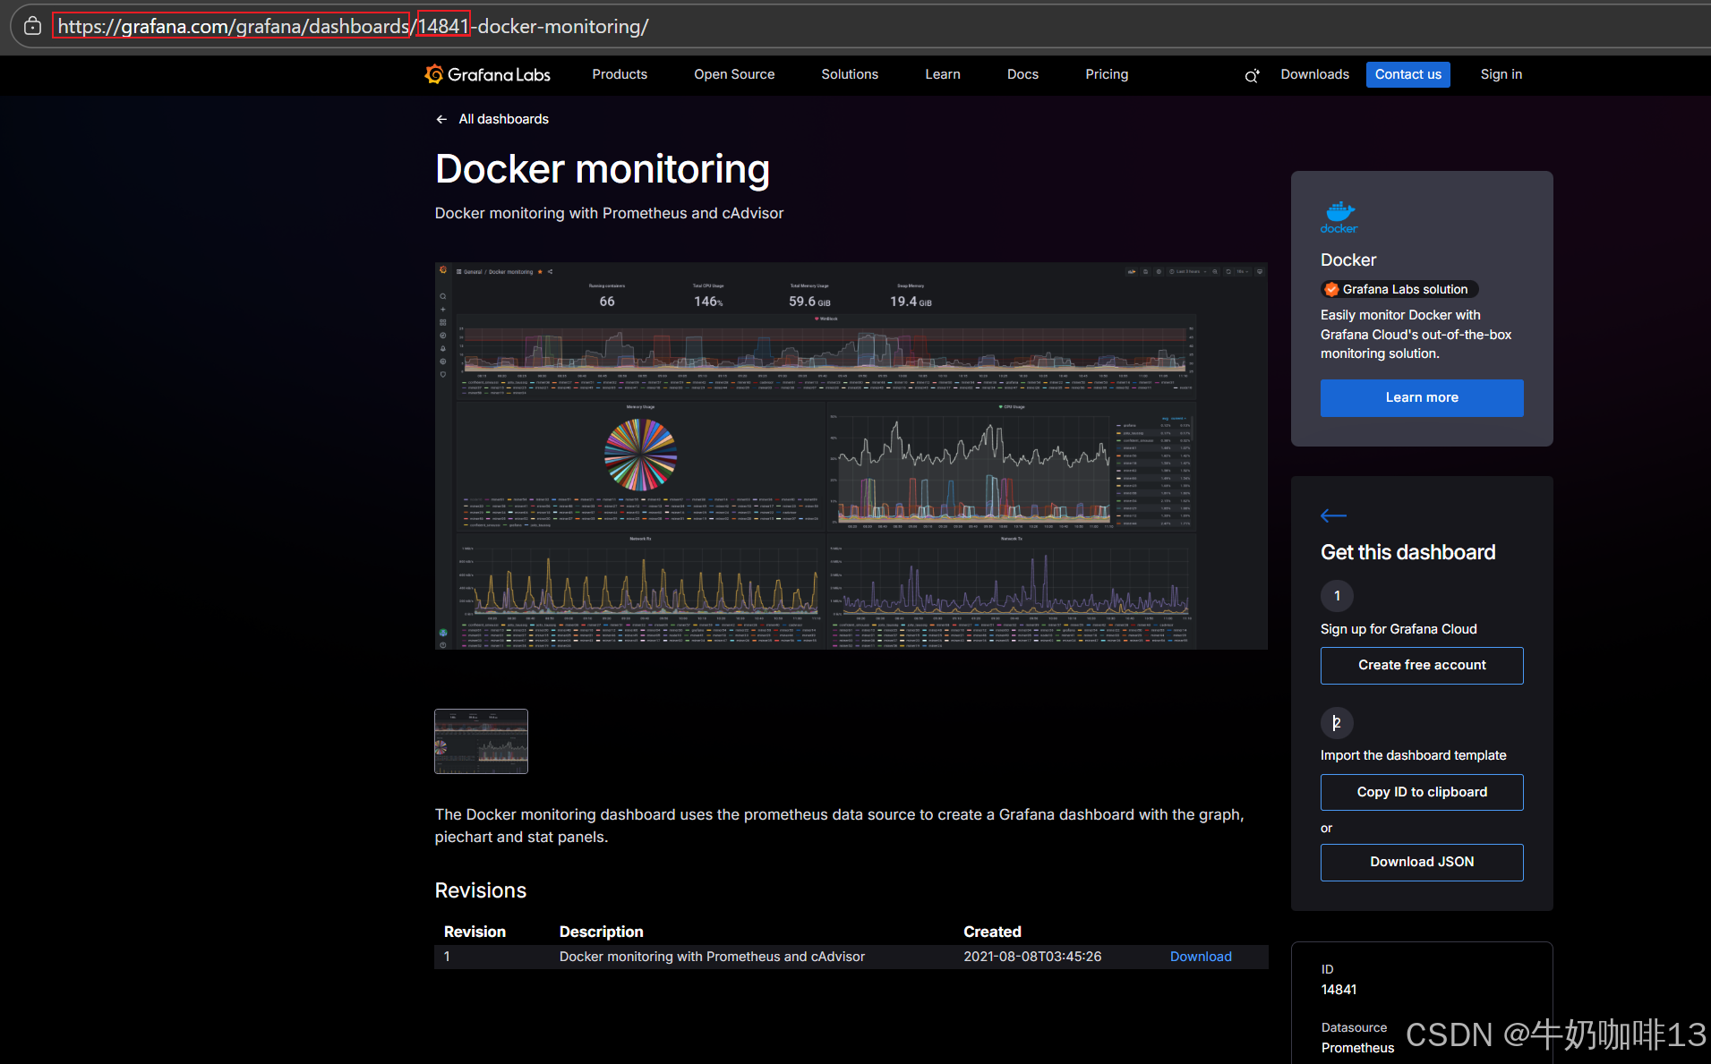Open the Learn menu
This screenshot has height=1064, width=1711.
943,74
